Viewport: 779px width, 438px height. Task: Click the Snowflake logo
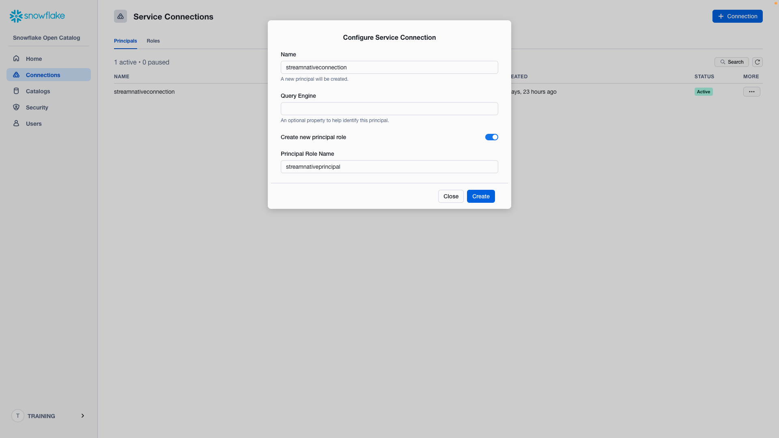click(x=37, y=16)
